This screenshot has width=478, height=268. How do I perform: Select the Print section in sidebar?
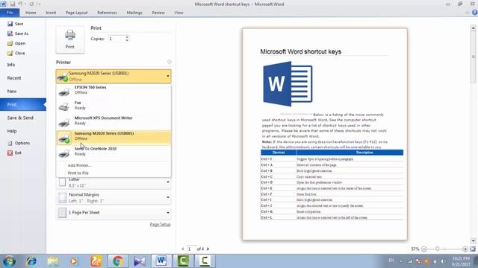[23, 104]
